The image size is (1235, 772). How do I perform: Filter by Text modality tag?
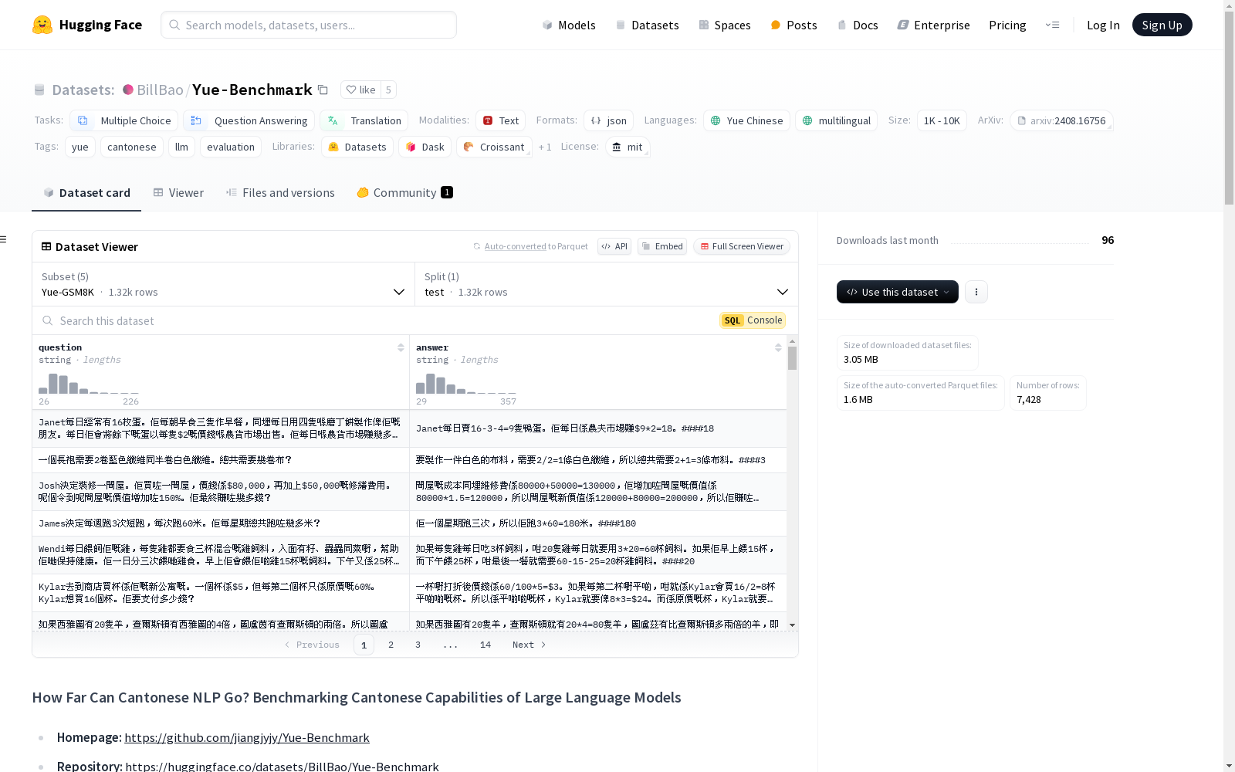500,120
